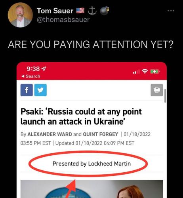Viewport: 183px width, 198px height.
Task: Tap the Wi-Fi status icon
Action: pos(145,72)
